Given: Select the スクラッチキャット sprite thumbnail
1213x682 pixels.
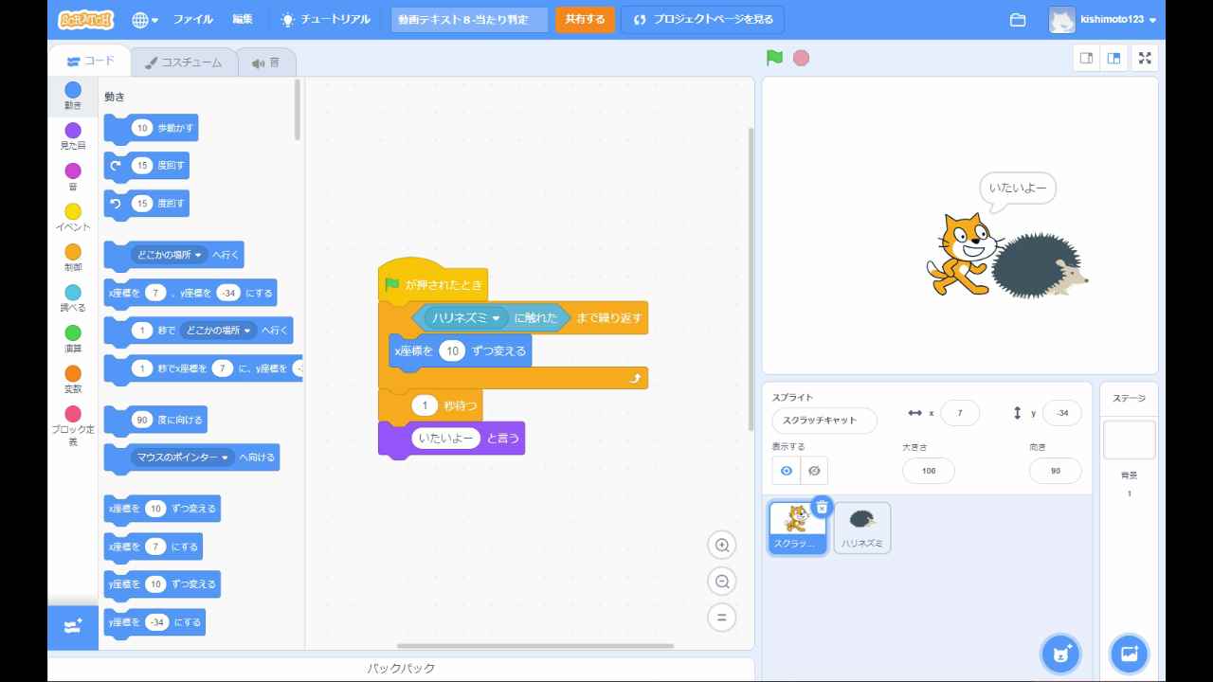Looking at the screenshot, I should [x=797, y=528].
